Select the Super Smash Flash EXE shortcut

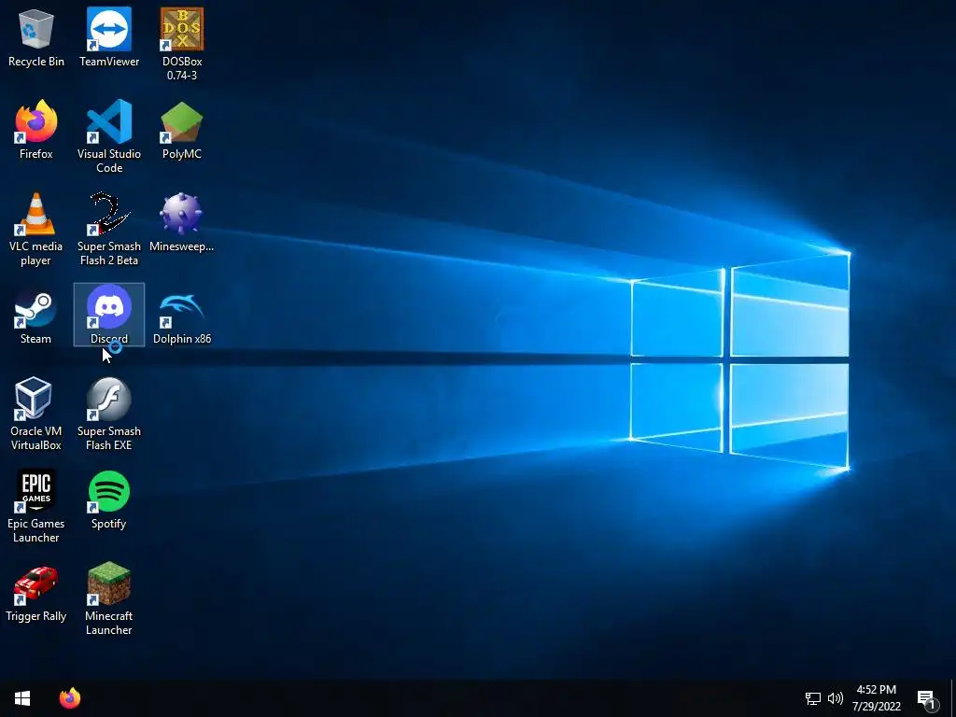click(x=109, y=414)
